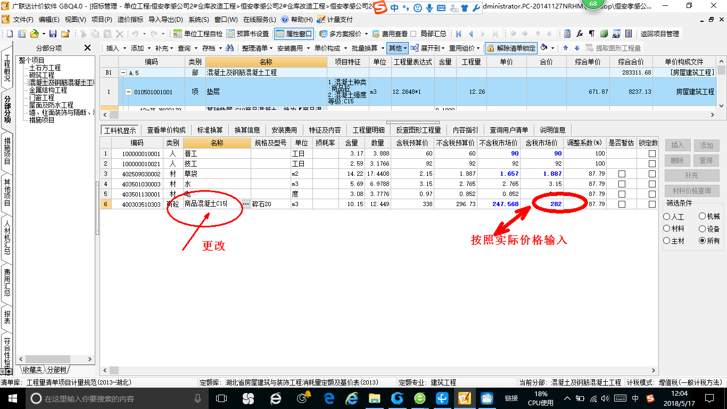Open 单位工程自检 self-check tool
Screen dimensions: 727x409
(198, 34)
